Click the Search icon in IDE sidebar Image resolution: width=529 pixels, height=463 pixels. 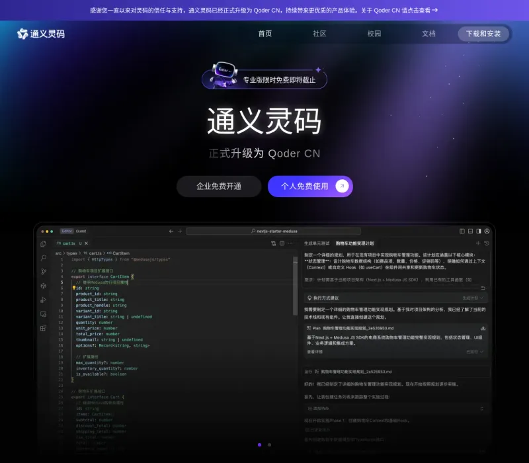[x=43, y=258]
